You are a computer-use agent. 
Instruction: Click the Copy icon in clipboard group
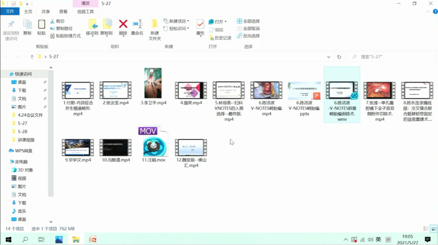click(x=27, y=27)
